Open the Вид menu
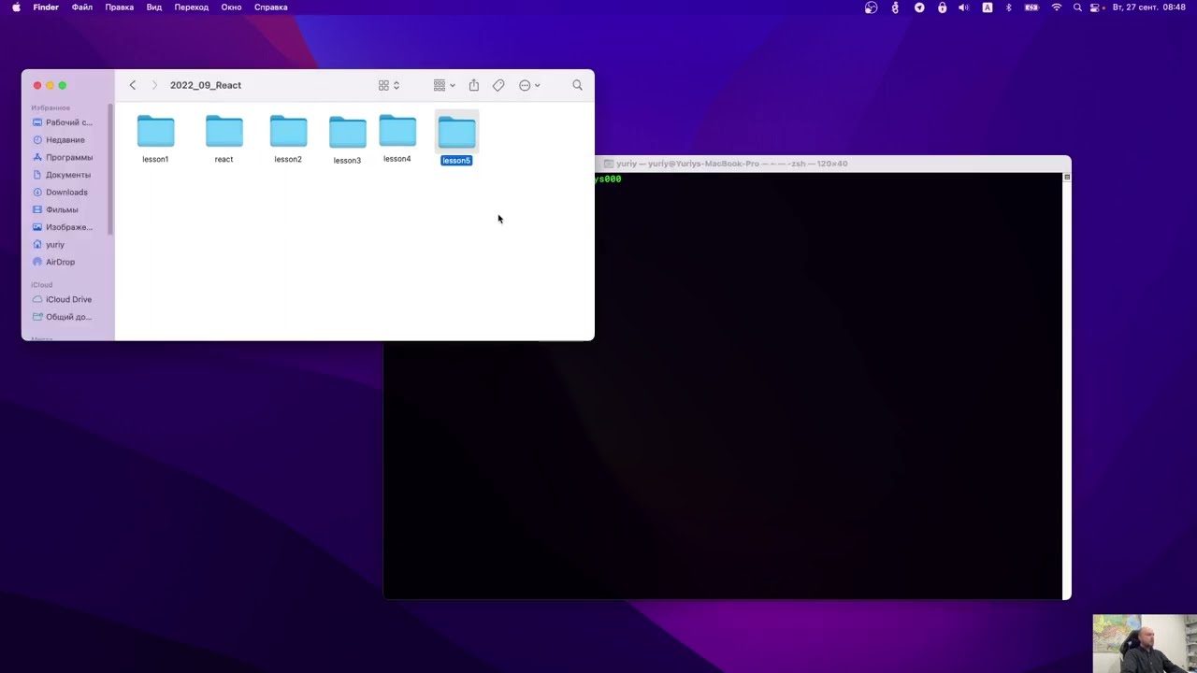The height and width of the screenshot is (673, 1197). click(154, 7)
